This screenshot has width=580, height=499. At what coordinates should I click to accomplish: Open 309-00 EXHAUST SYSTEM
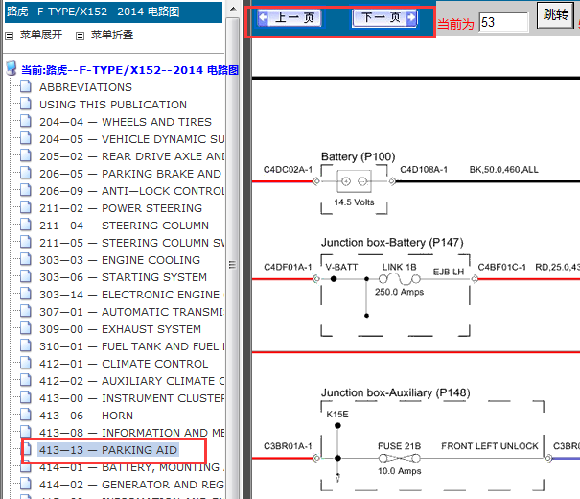[120, 329]
